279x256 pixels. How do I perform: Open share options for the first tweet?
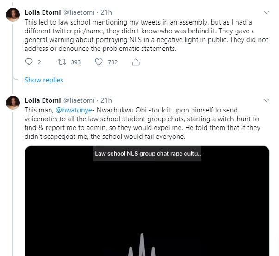(x=136, y=62)
